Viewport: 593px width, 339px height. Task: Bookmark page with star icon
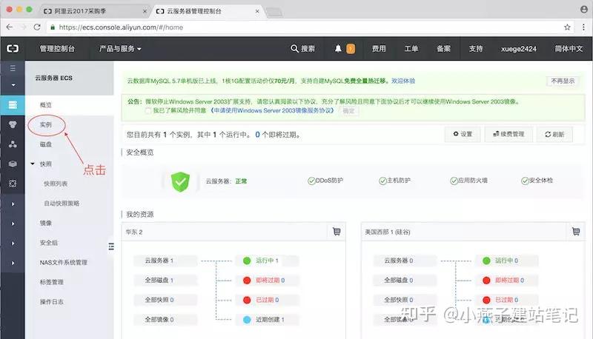(x=567, y=27)
